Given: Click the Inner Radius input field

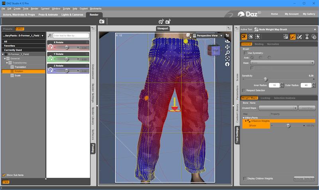Looking at the screenshot, I should click(x=274, y=85).
